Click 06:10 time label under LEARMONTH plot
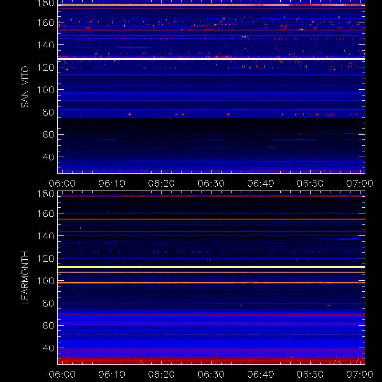The image size is (382, 382). [112, 374]
